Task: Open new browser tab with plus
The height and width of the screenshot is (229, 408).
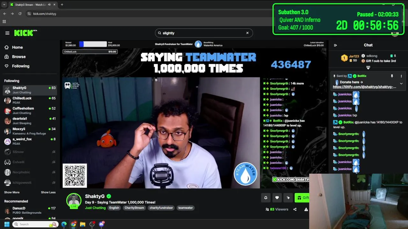Action: pyautogui.click(x=62, y=4)
